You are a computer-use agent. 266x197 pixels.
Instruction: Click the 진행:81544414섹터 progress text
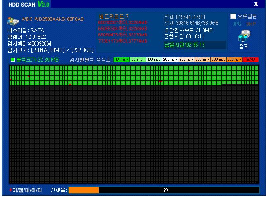(x=185, y=17)
